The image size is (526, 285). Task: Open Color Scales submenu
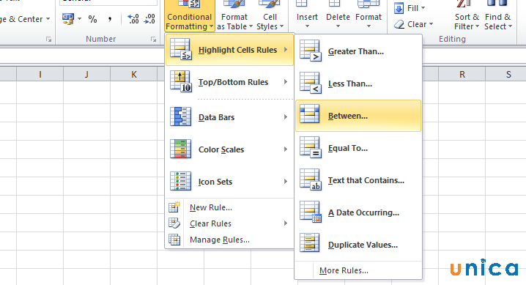point(229,149)
